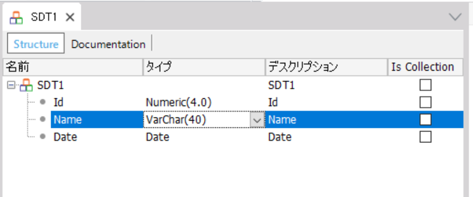473x197 pixels.
Task: Click the デスクリプション column header
Action: 326,67
